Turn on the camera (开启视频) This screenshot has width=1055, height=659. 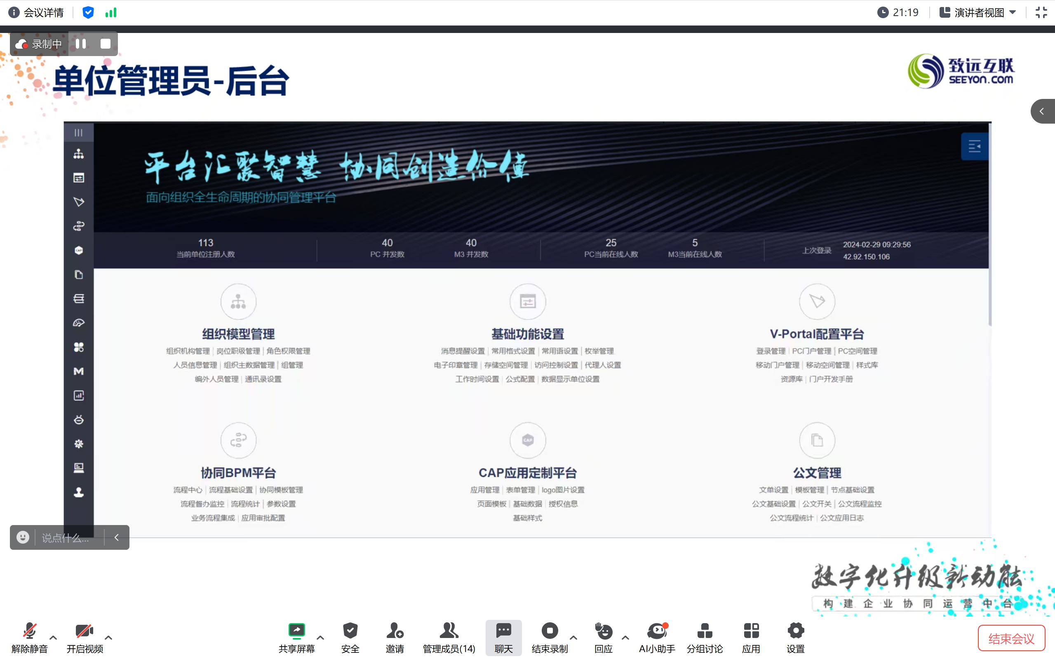(84, 631)
